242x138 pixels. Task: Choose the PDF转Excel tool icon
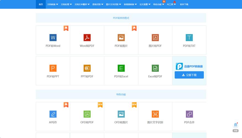[121, 68]
